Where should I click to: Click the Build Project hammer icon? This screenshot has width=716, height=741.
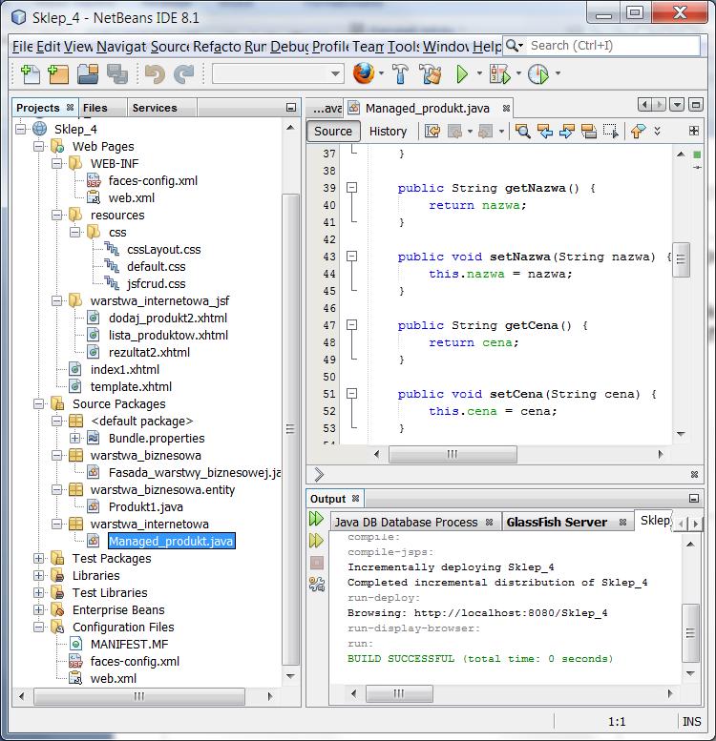pyautogui.click(x=400, y=74)
